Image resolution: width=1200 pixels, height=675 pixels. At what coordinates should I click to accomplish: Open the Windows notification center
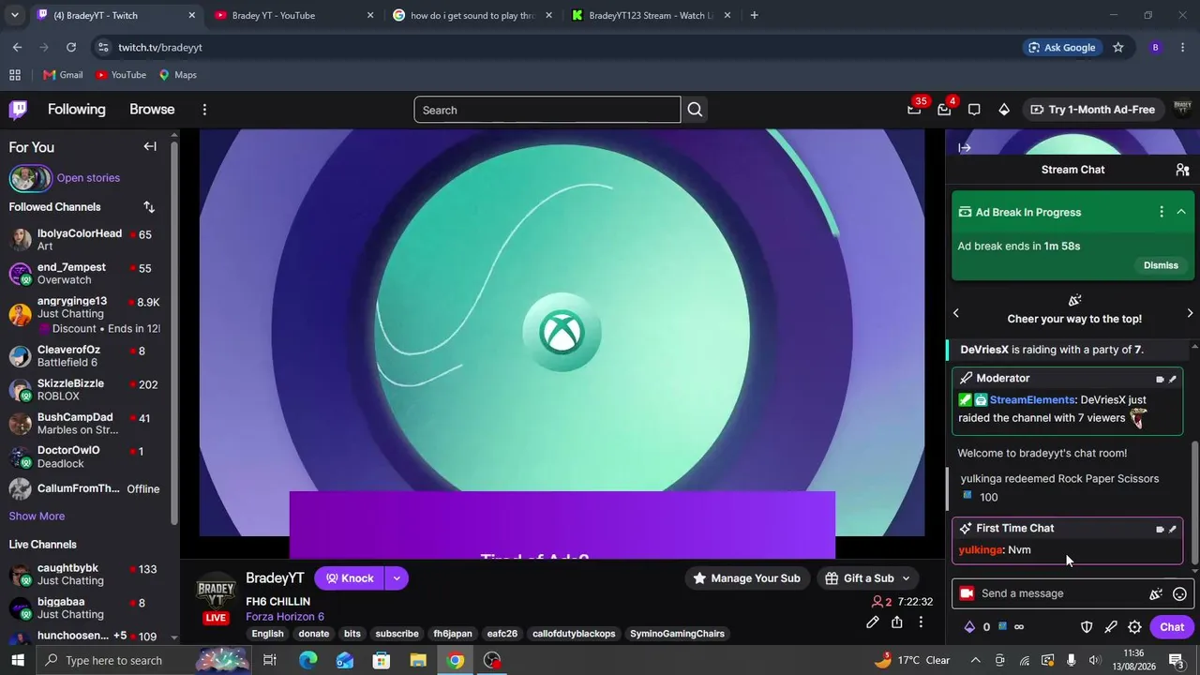(x=1176, y=660)
